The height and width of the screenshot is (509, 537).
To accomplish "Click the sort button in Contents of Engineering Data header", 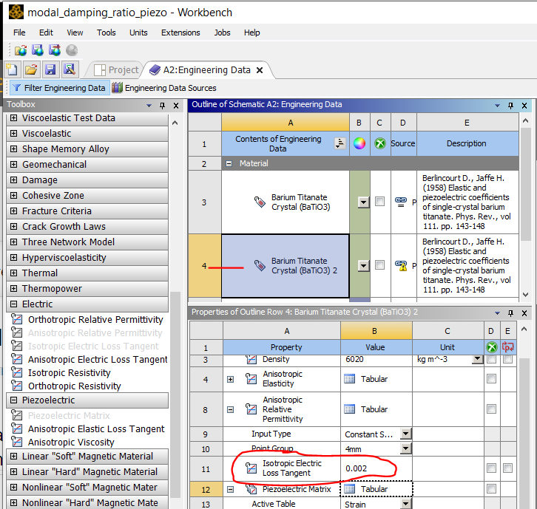I will pos(340,143).
